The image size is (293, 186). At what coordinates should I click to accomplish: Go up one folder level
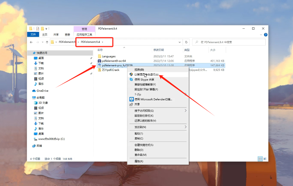click(47, 42)
